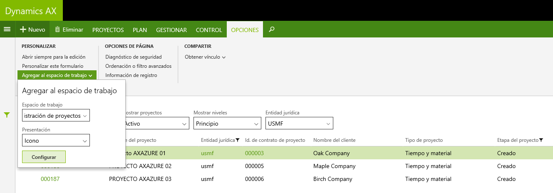Click the Dynamics AX logo
553x193 pixels.
(31, 11)
